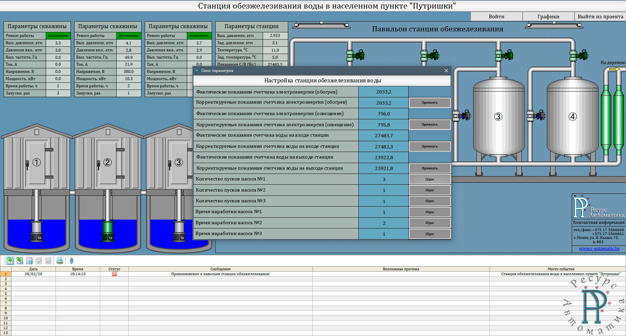Select pump house number 2
The height and width of the screenshot is (336, 626).
click(x=107, y=157)
